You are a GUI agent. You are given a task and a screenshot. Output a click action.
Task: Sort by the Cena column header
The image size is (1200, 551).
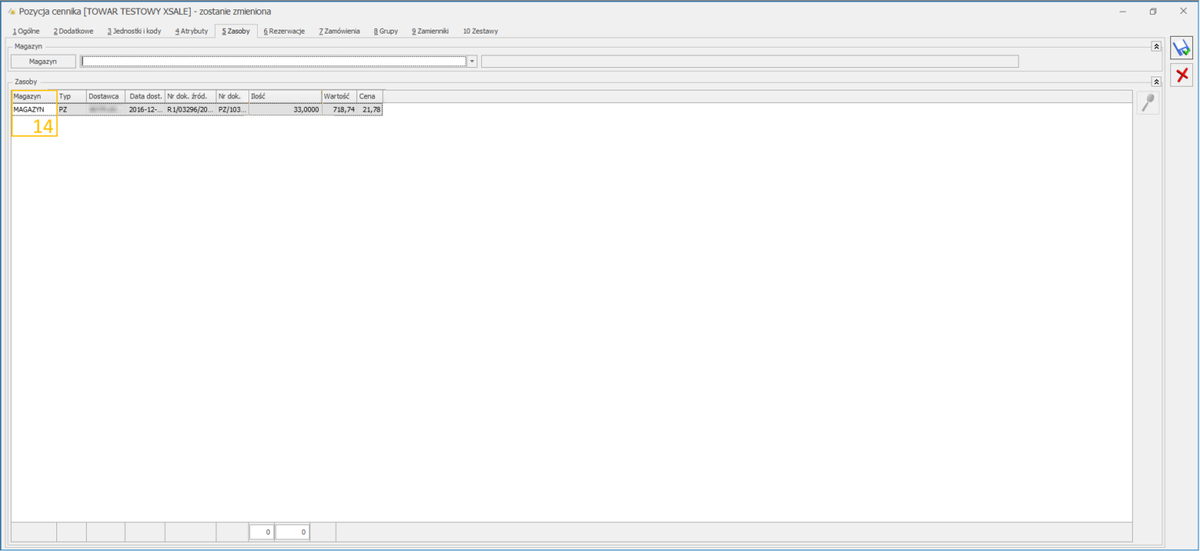pos(369,96)
